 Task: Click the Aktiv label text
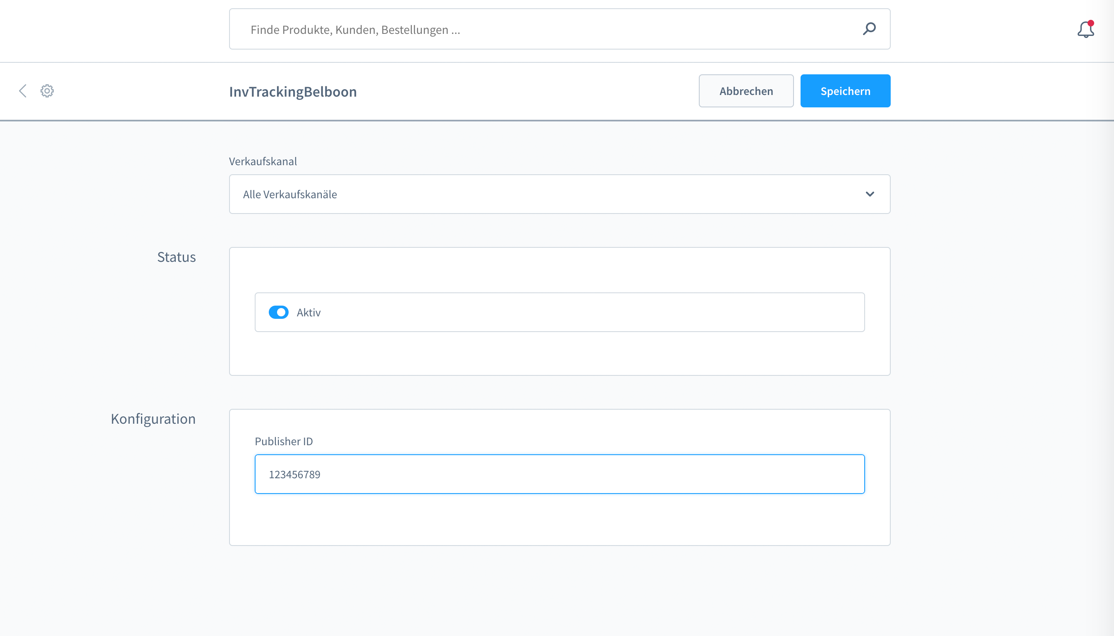point(309,313)
